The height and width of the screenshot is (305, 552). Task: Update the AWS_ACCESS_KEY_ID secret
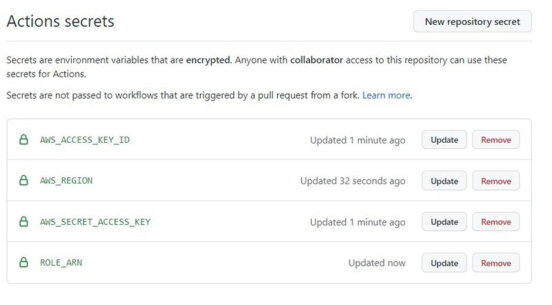coord(444,140)
